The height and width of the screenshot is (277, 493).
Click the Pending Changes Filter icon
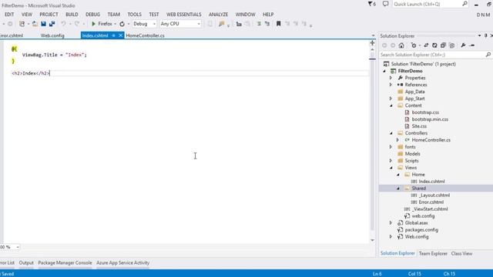[x=414, y=45]
